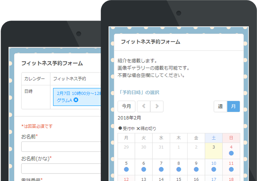Switch calendar to 月 view

[x=233, y=106]
